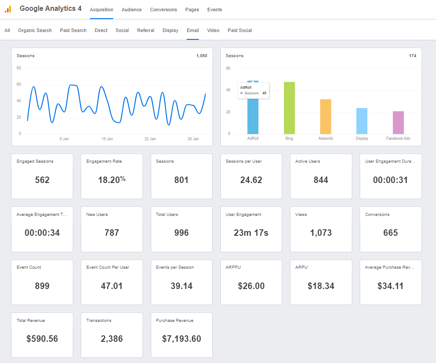The width and height of the screenshot is (436, 363).
Task: Click the Social channel filter
Action: click(122, 30)
